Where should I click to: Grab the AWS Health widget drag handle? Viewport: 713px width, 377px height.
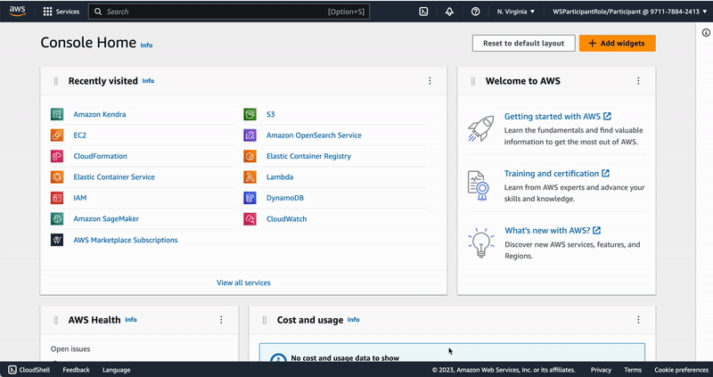pyautogui.click(x=56, y=320)
